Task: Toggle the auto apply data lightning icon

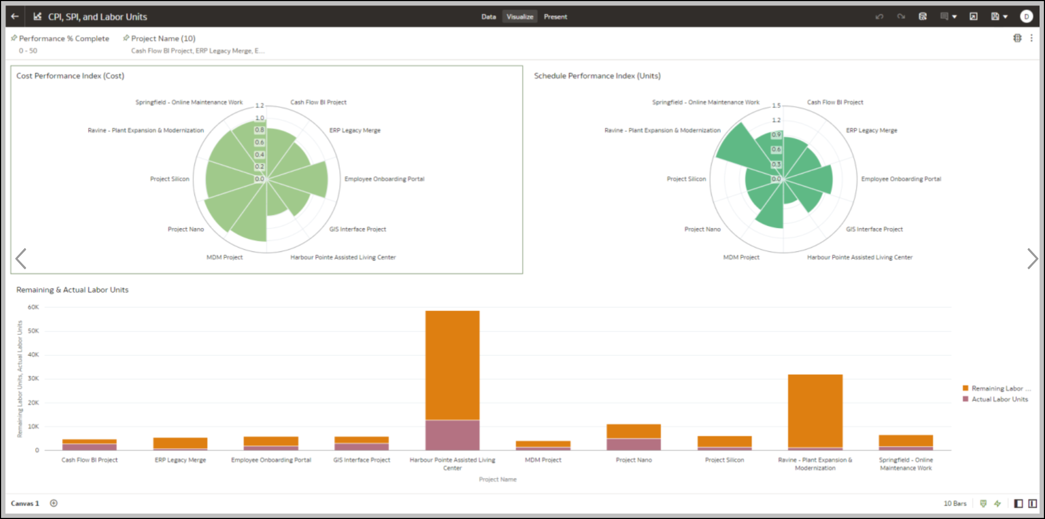Action: point(997,503)
